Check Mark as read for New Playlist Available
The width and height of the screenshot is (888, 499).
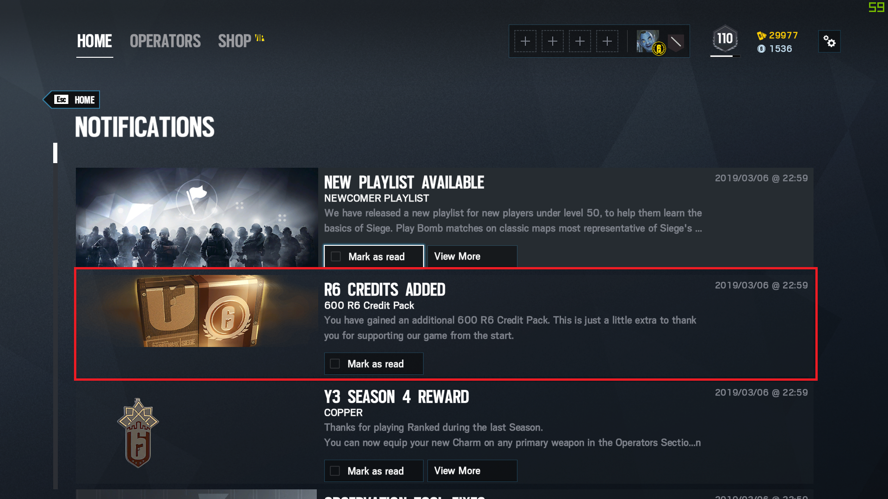tap(374, 256)
